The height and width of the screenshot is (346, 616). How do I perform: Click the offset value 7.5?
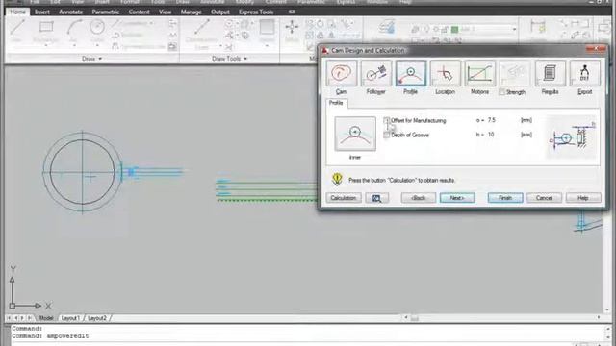click(x=492, y=120)
